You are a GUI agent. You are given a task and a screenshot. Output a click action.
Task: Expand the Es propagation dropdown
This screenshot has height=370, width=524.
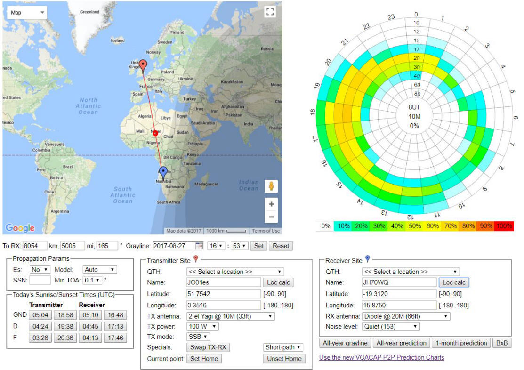point(40,270)
